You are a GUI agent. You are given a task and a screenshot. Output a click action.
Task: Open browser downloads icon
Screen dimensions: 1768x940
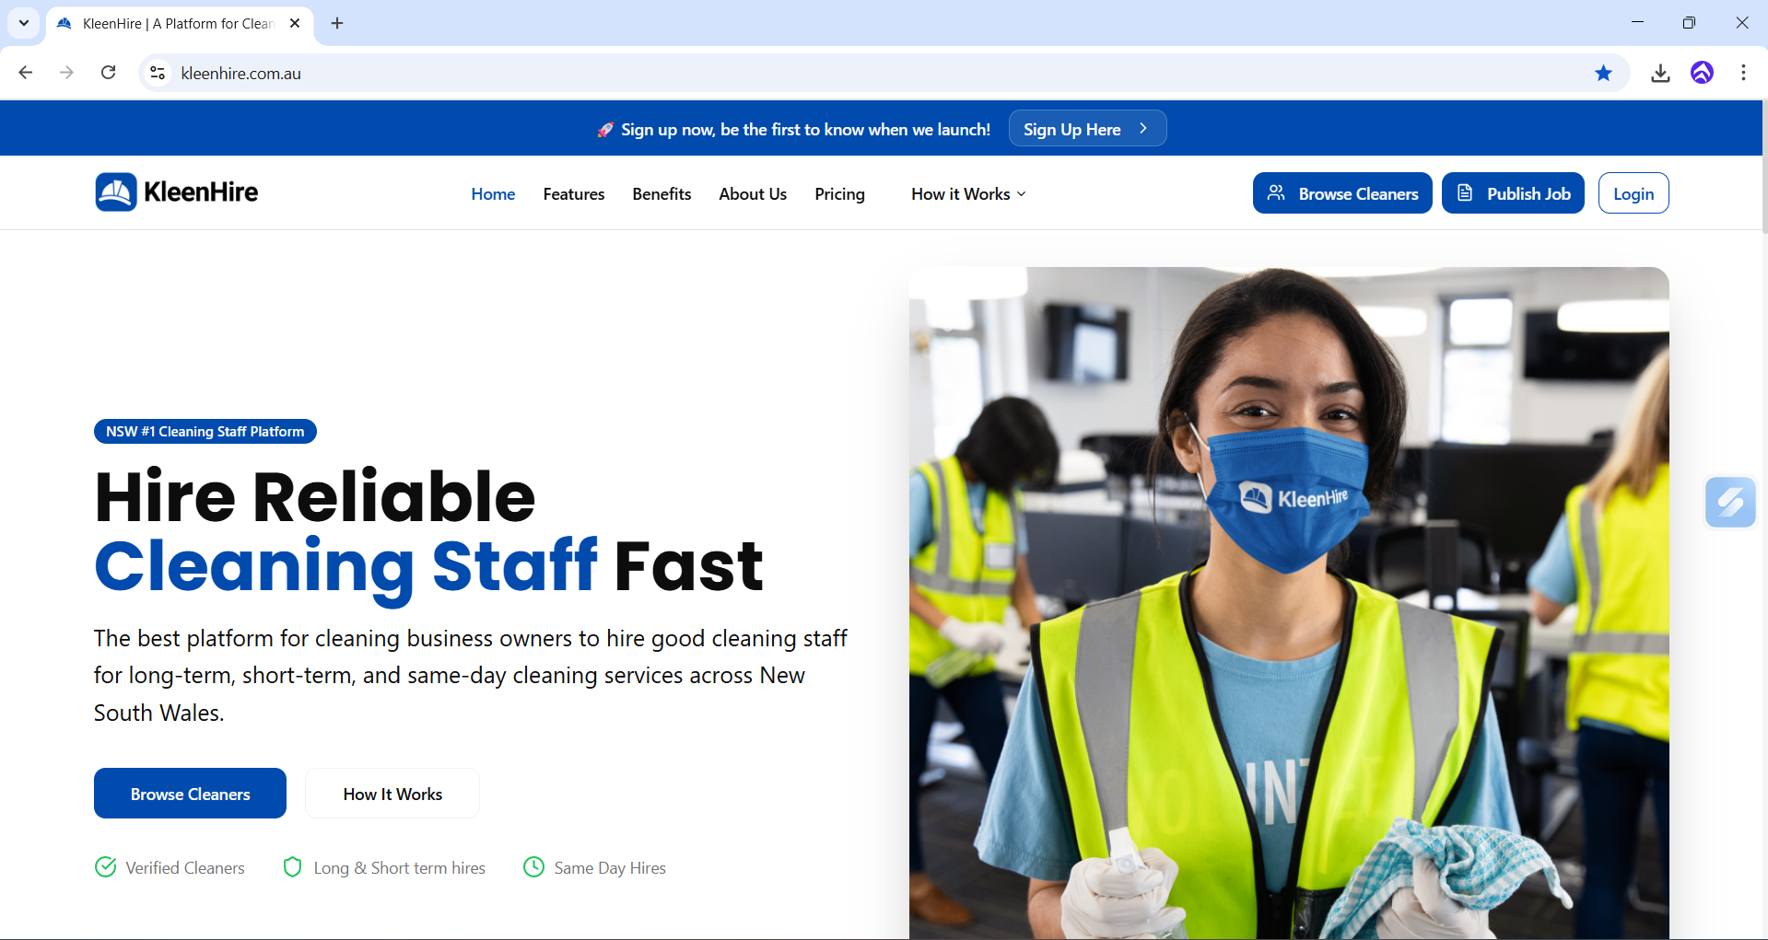point(1660,74)
